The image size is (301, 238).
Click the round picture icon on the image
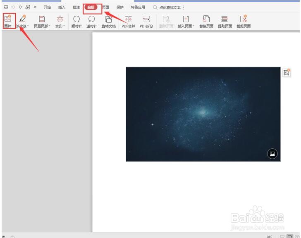click(x=272, y=154)
